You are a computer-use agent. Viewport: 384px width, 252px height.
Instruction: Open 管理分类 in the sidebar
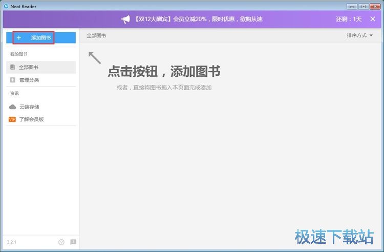[x=29, y=80]
